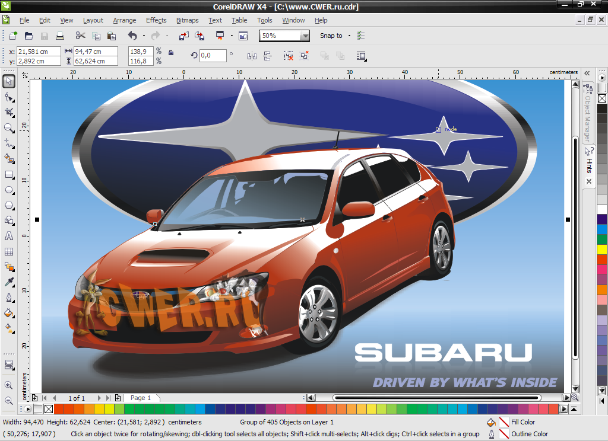Expand the Snap to dropdown
The image size is (608, 441).
[x=350, y=36]
